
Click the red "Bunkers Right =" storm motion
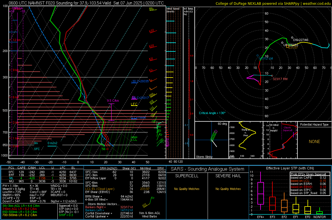[95, 207]
